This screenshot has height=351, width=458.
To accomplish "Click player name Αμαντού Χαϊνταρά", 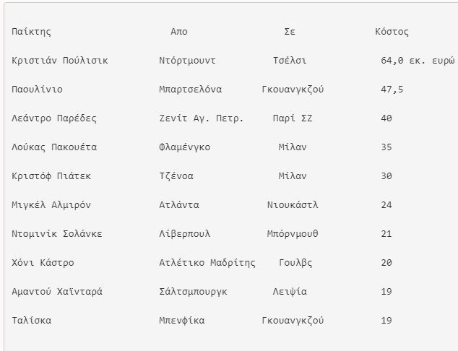I will 57,292.
